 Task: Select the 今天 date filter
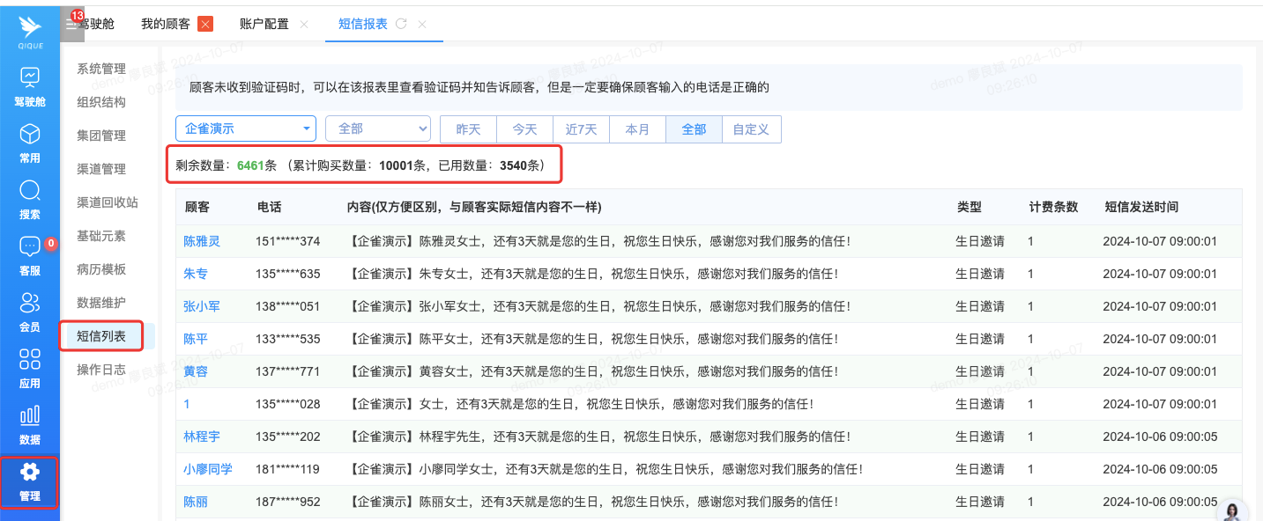tap(524, 129)
